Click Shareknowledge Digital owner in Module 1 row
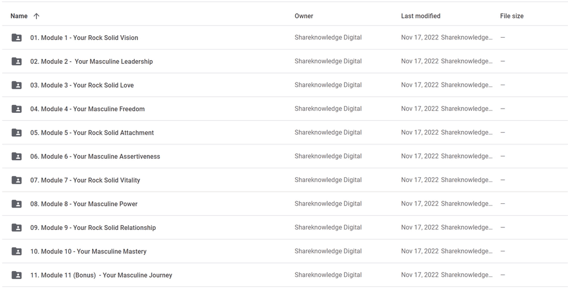Image resolution: width=568 pixels, height=296 pixels. click(328, 37)
